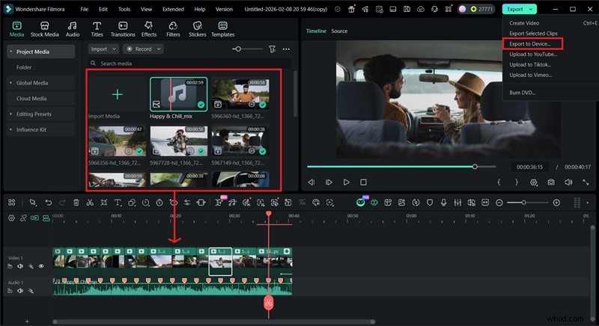This screenshot has width=599, height=326.
Task: Toggle visibility eye on Video 1 track
Action: [x=40, y=266]
